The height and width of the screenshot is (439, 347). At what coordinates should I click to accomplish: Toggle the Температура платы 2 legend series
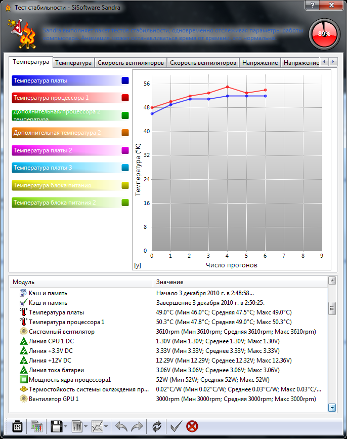[70, 150]
